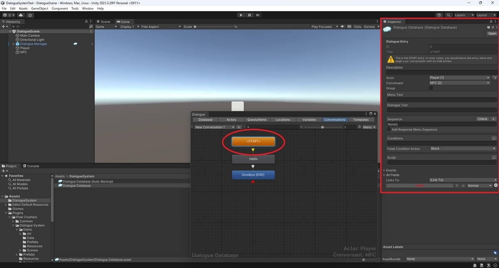Viewport: 499px width, 268px height.
Task: Open the Display 1 dropdown
Action: pos(129,27)
